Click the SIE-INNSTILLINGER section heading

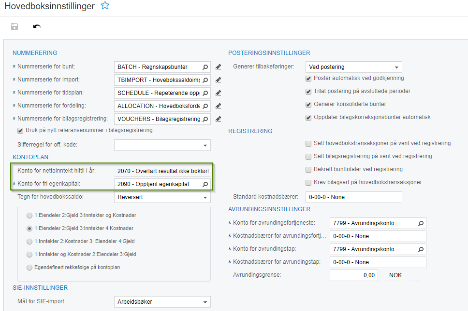pos(40,288)
